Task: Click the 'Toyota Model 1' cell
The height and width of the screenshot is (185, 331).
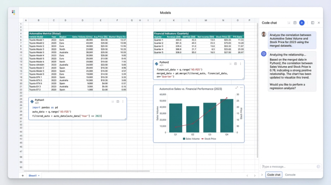Action: [x=36, y=40]
